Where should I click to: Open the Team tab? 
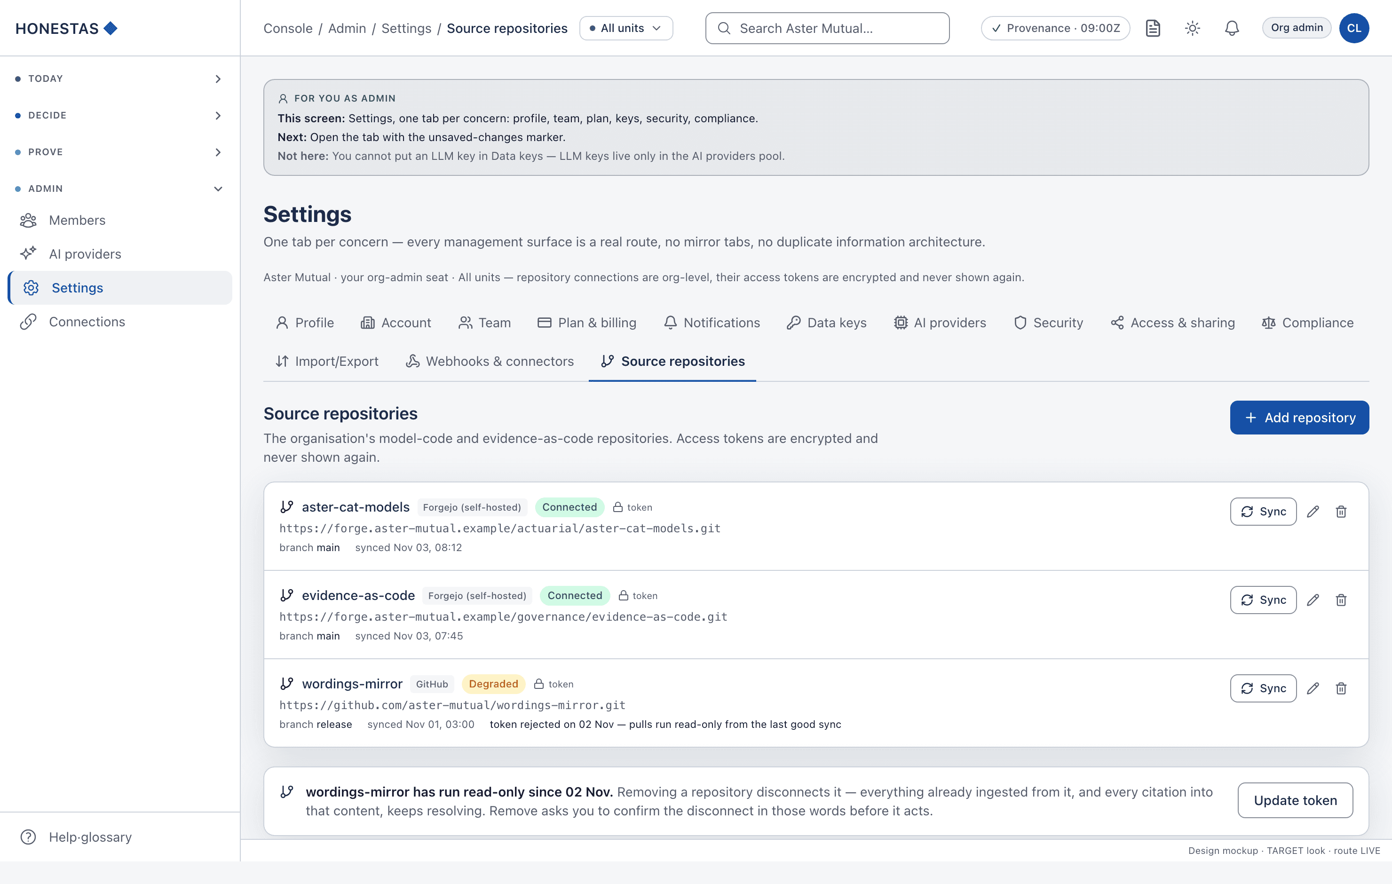coord(484,323)
